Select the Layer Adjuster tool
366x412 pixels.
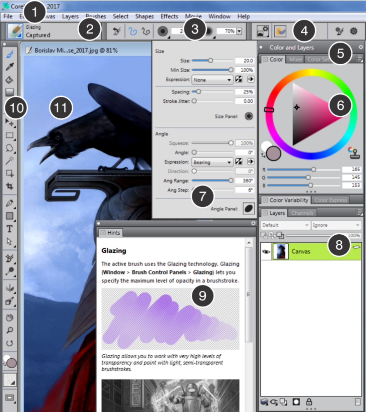(x=10, y=123)
